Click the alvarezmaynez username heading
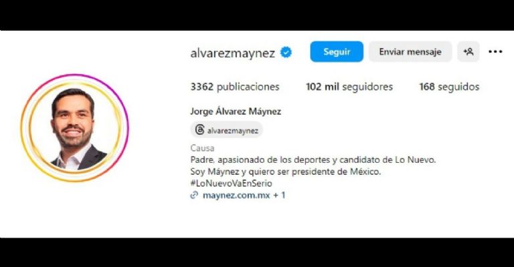Screen dimensions: 514x267 (232, 53)
